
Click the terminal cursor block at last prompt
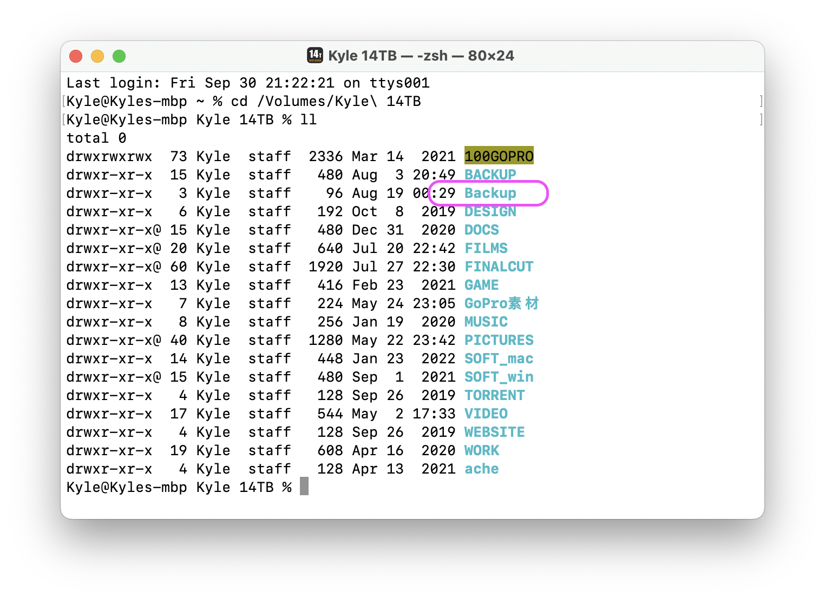pyautogui.click(x=304, y=486)
